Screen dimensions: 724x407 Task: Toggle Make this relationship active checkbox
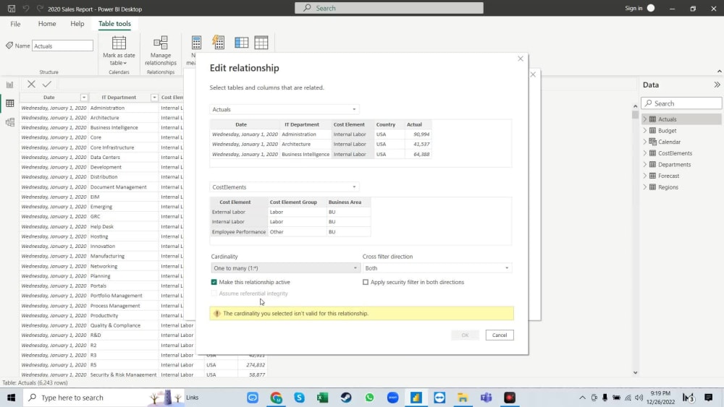tap(214, 282)
